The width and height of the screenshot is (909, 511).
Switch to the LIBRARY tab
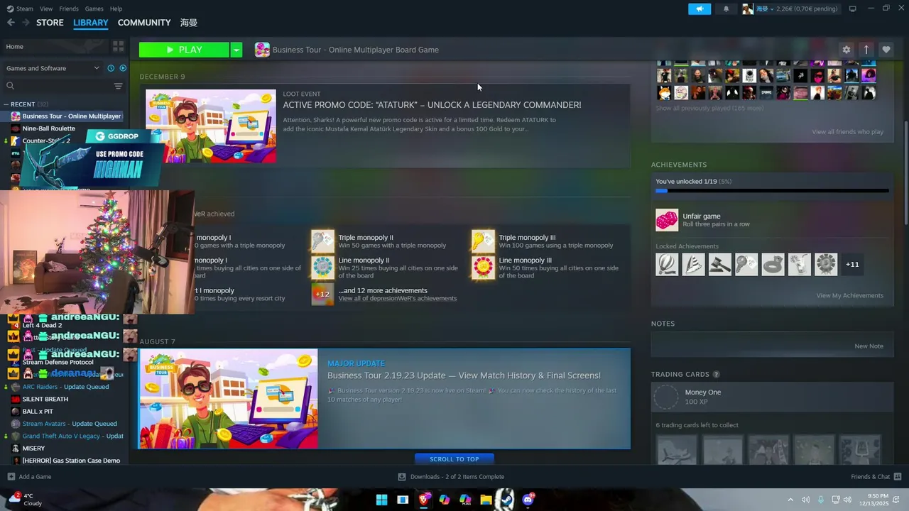[91, 23]
